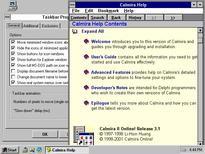Open the computer desktop icon
Screen dimensions: 205x154
pyautogui.click(x=12, y=6)
